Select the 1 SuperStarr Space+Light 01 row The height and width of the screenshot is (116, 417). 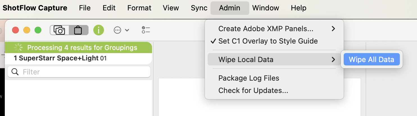(x=78, y=58)
